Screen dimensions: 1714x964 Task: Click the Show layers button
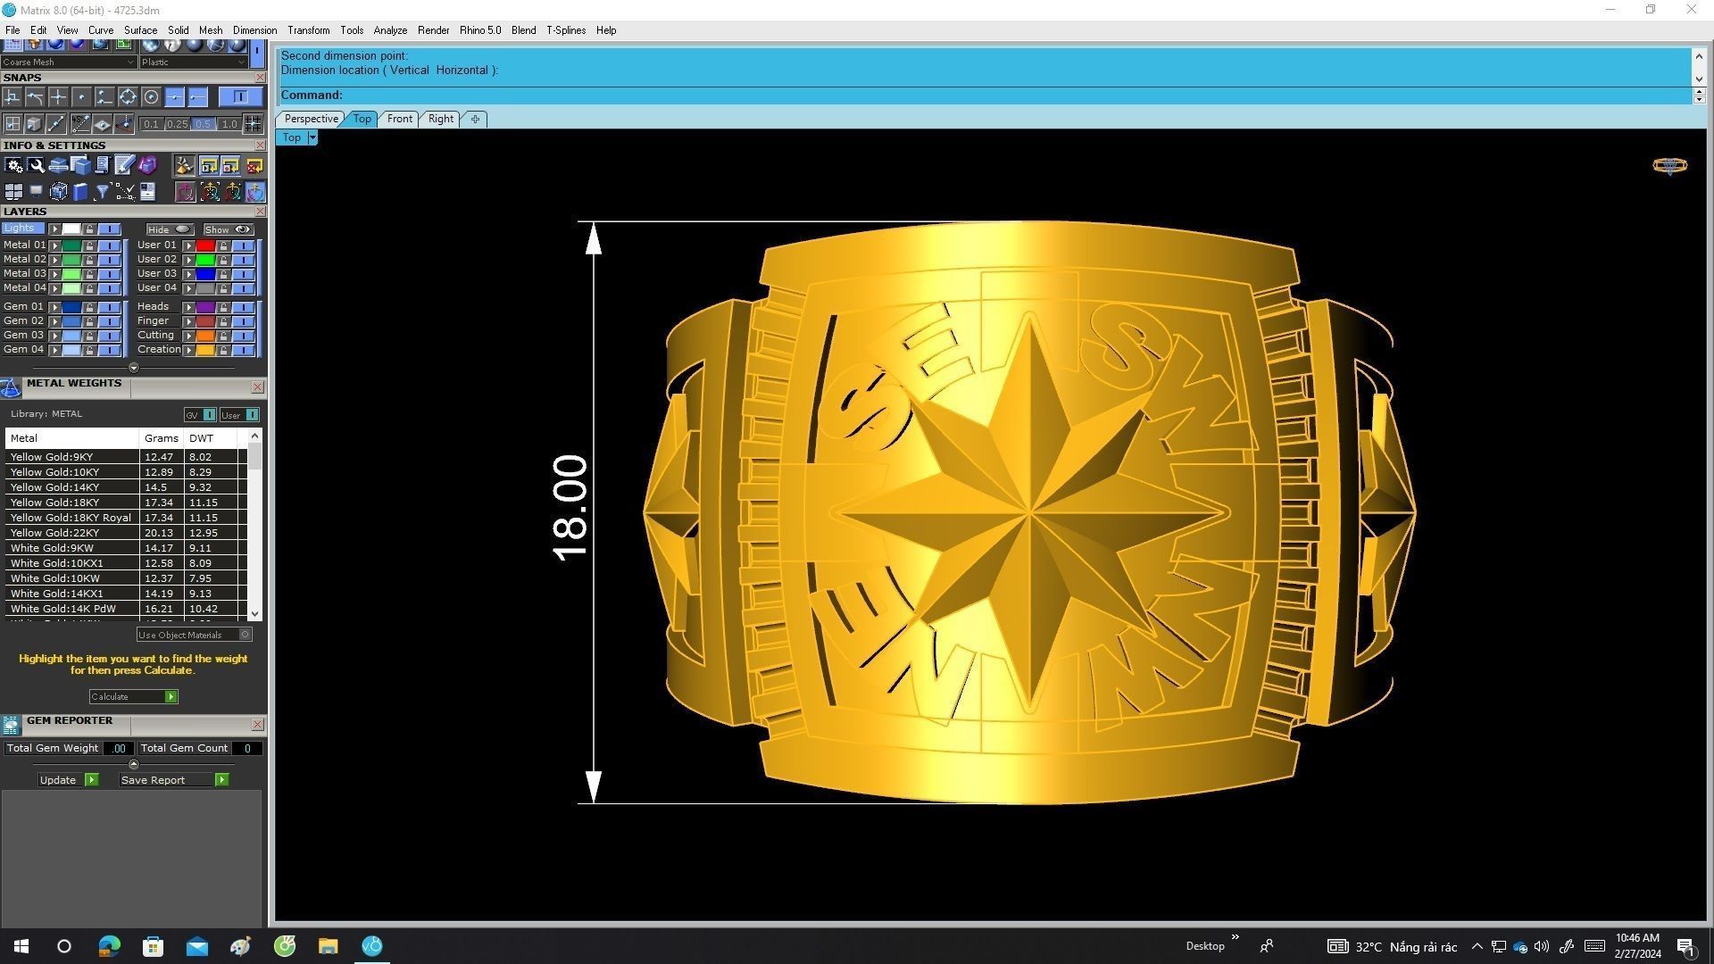(229, 229)
